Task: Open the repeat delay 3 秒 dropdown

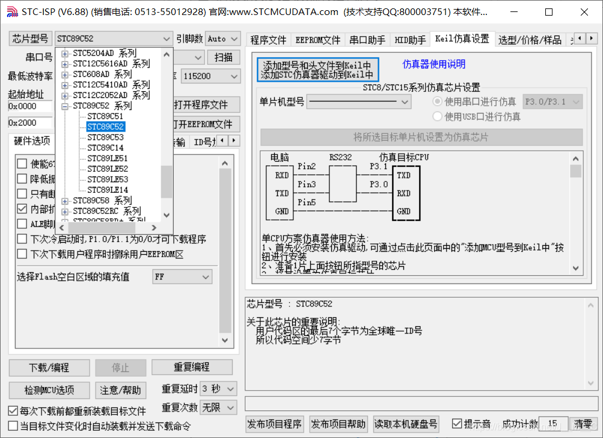Action: (230, 389)
